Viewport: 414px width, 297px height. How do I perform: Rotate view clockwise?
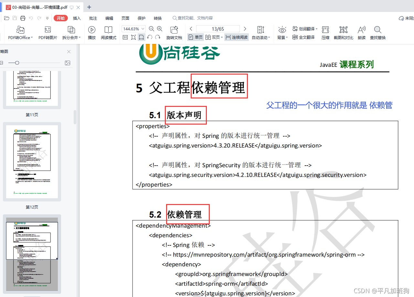coord(158,37)
